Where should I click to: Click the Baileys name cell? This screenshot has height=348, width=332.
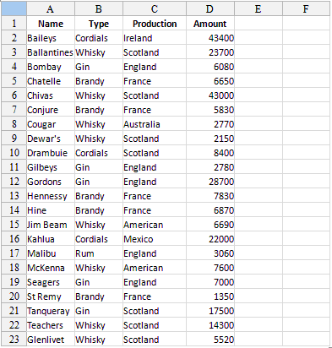pos(51,38)
